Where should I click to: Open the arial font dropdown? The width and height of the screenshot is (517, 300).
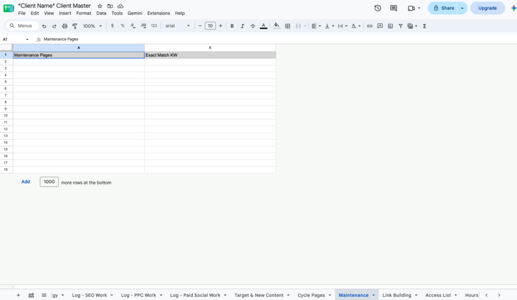177,26
